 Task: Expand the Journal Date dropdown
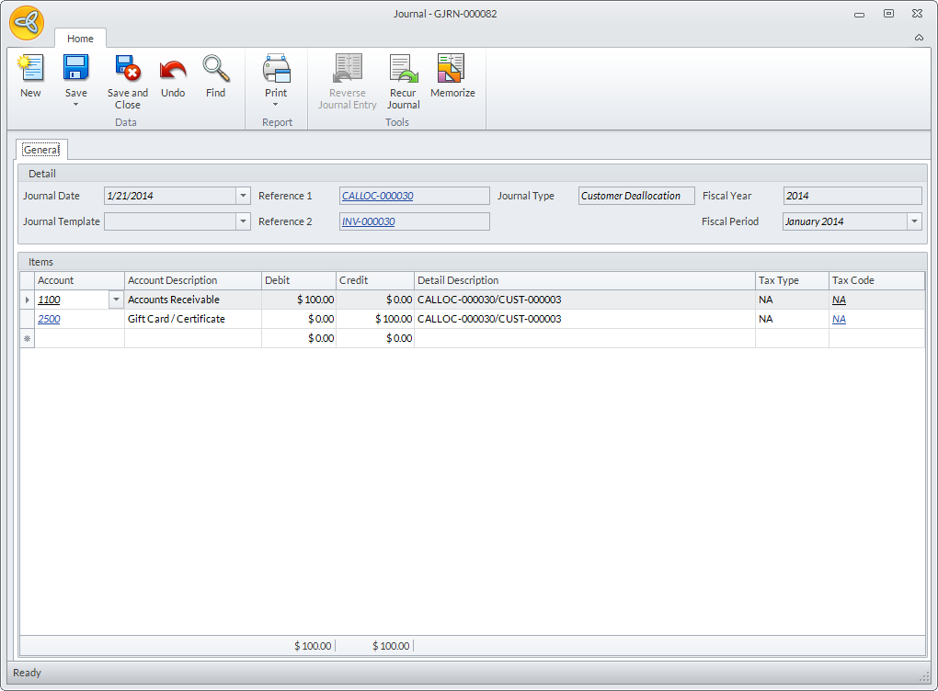click(x=243, y=196)
